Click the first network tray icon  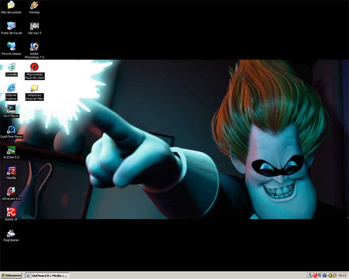click(310, 275)
